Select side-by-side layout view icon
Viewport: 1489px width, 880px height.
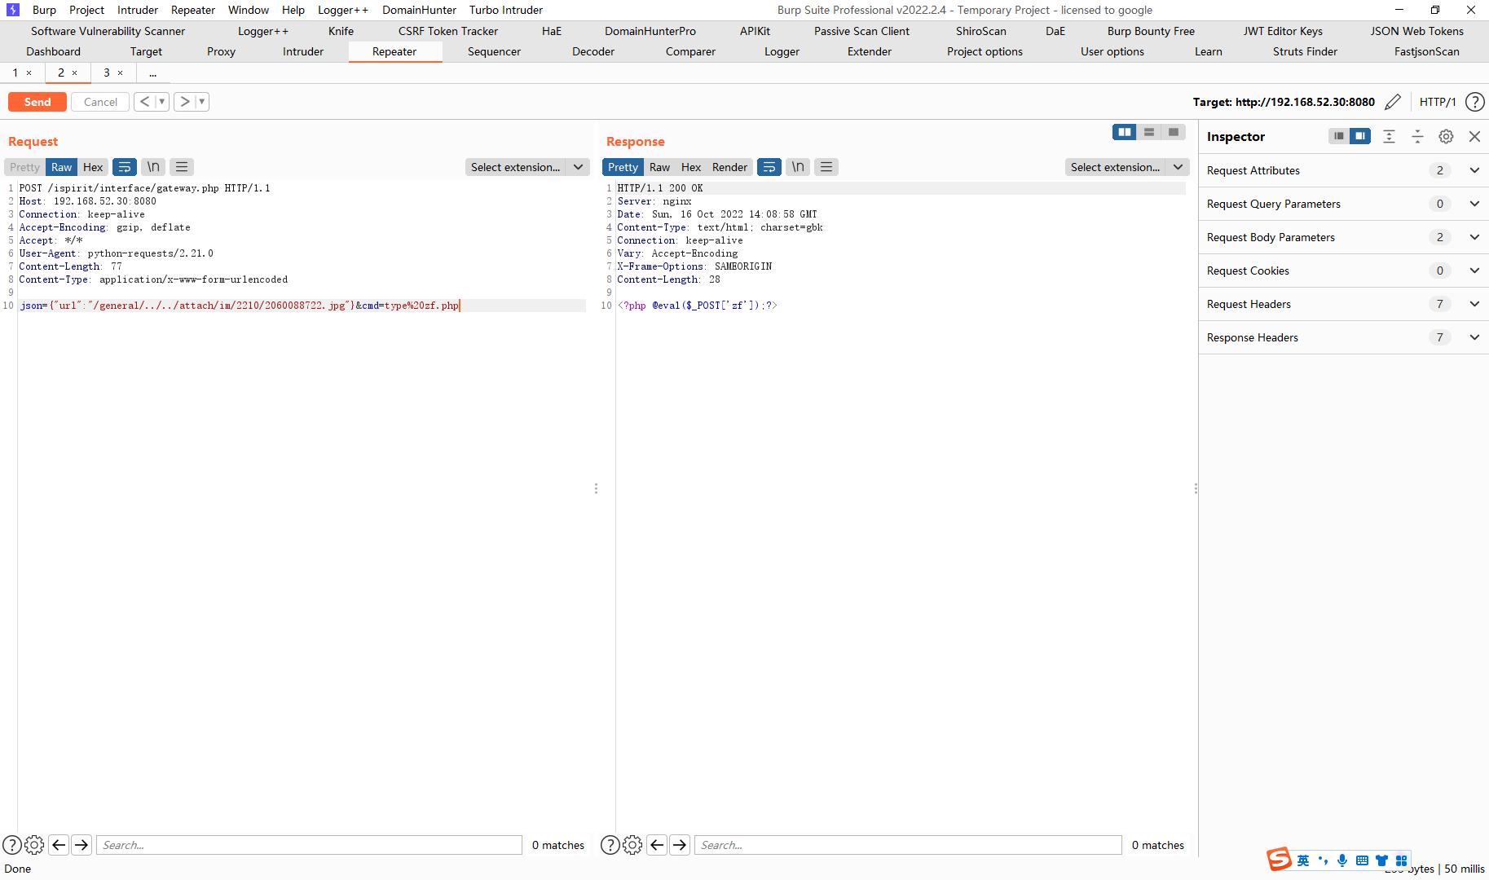click(x=1125, y=132)
